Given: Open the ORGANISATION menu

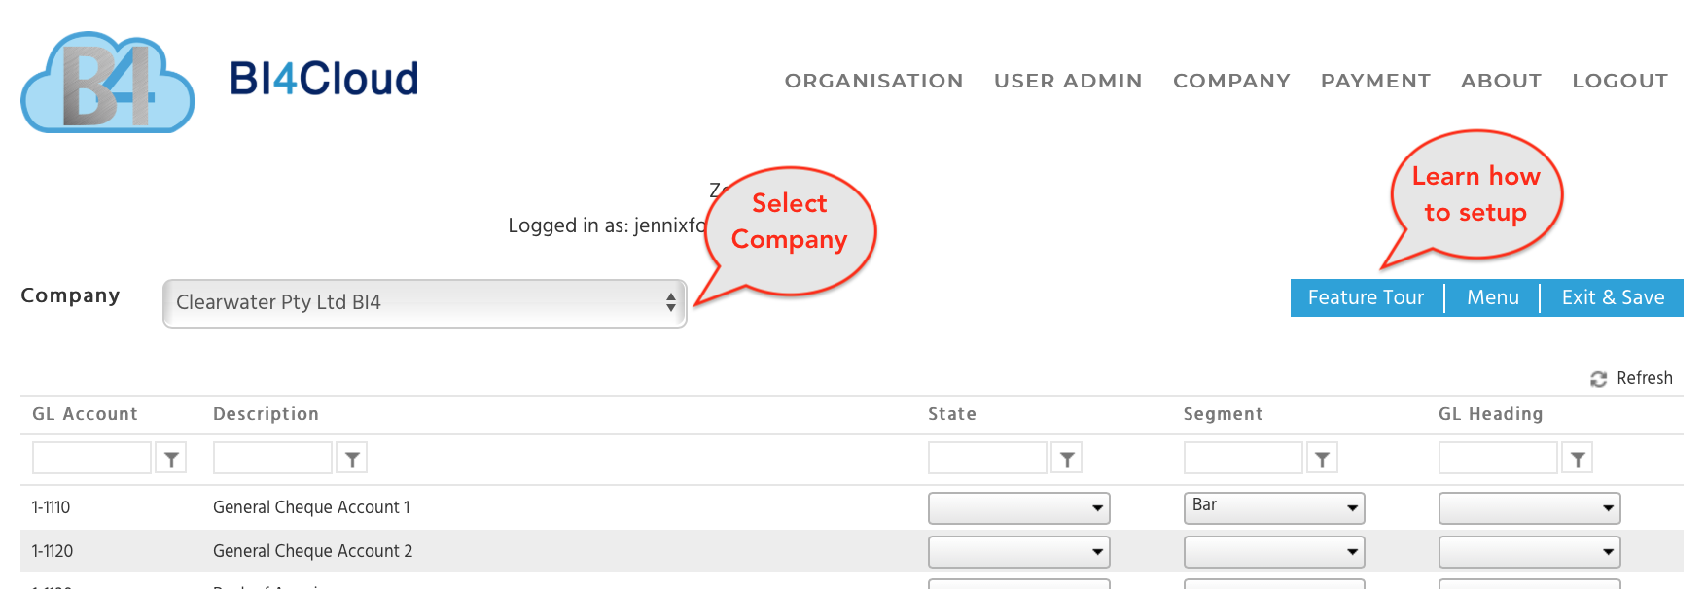Looking at the screenshot, I should [x=873, y=81].
